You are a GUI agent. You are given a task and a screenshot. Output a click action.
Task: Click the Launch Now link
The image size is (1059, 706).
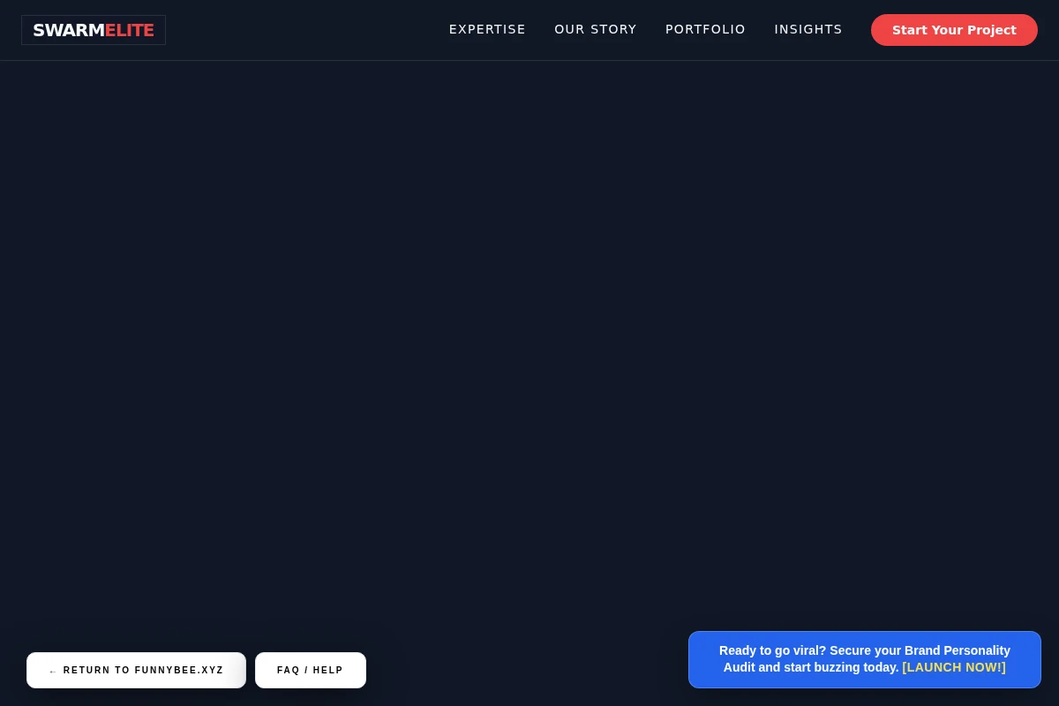tap(954, 667)
